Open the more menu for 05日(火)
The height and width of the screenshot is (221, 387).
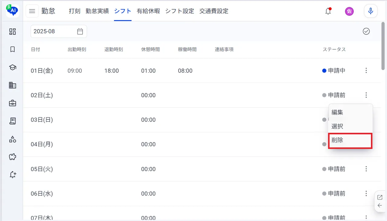click(x=366, y=169)
